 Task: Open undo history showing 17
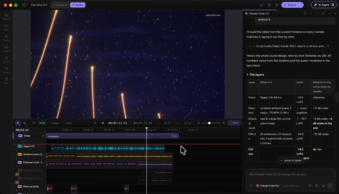click(167, 123)
